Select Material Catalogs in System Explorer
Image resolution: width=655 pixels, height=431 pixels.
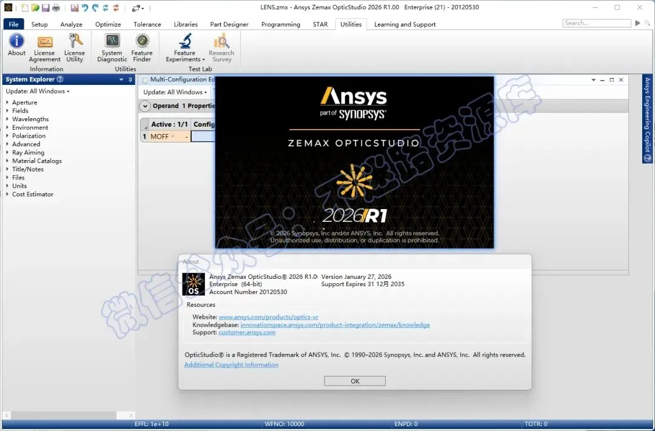37,161
